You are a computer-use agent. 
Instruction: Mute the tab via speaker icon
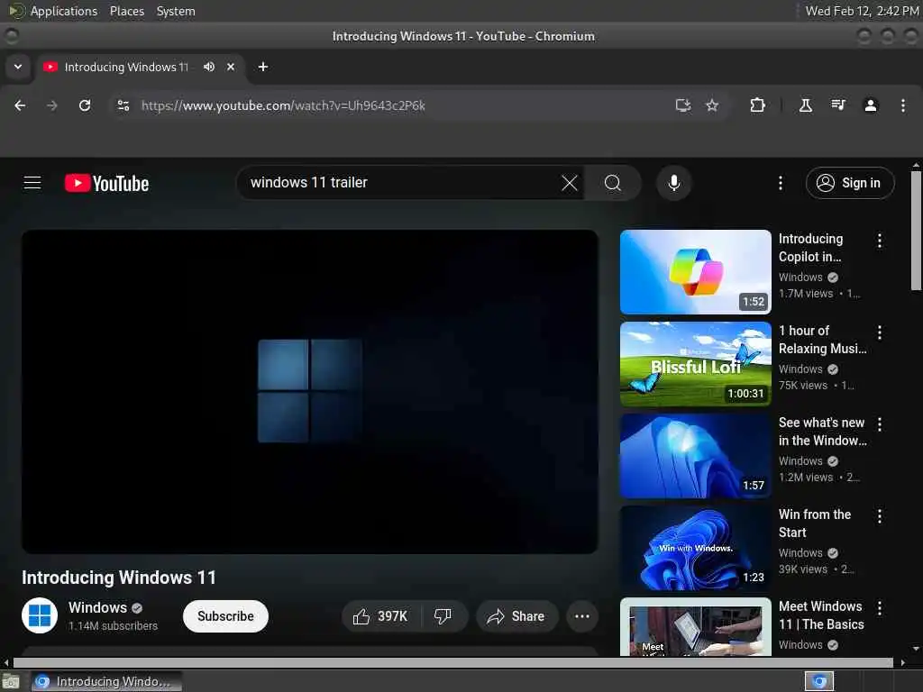[209, 67]
